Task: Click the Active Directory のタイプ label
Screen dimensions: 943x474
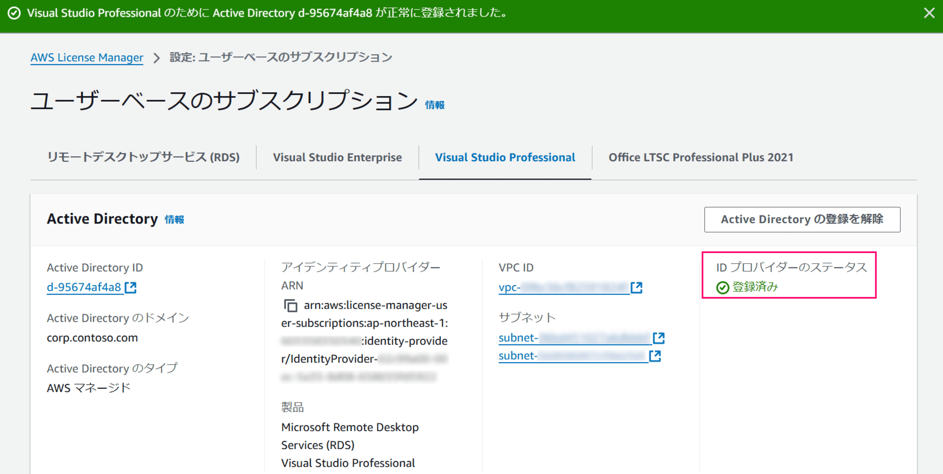Action: pyautogui.click(x=112, y=368)
